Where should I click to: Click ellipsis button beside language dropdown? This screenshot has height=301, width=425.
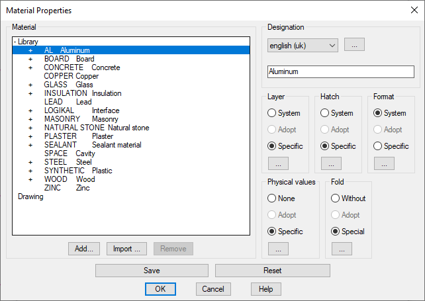tap(354, 45)
